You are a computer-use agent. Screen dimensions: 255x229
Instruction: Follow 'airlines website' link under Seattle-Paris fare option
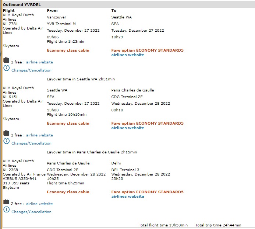(x=128, y=128)
